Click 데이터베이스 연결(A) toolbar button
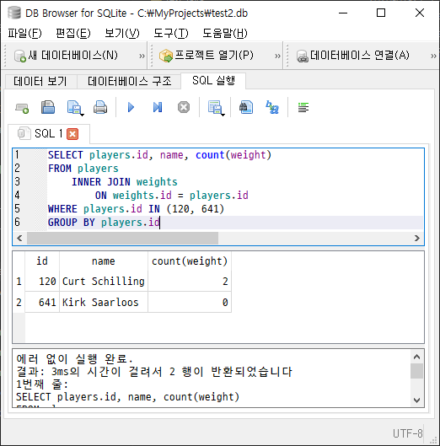 [x=353, y=55]
